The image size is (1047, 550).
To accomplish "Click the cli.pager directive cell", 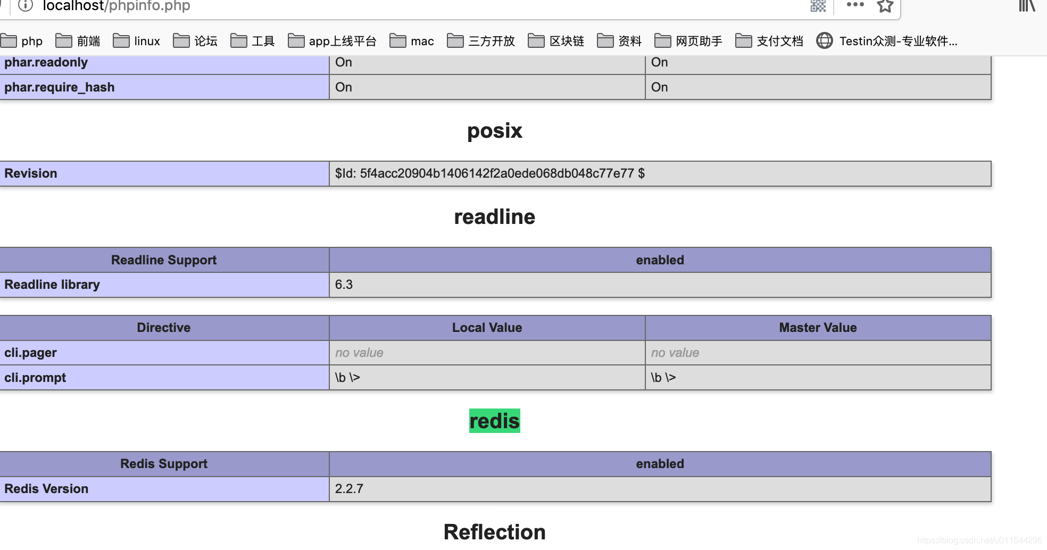I will pyautogui.click(x=164, y=353).
